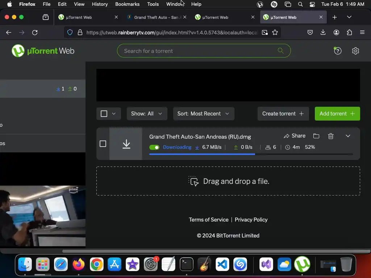
Task: Click the torrent download progress bar
Action: coord(251,154)
